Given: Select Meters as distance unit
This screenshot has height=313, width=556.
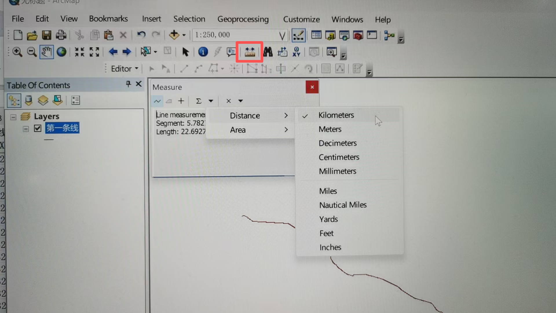Looking at the screenshot, I should [x=330, y=129].
